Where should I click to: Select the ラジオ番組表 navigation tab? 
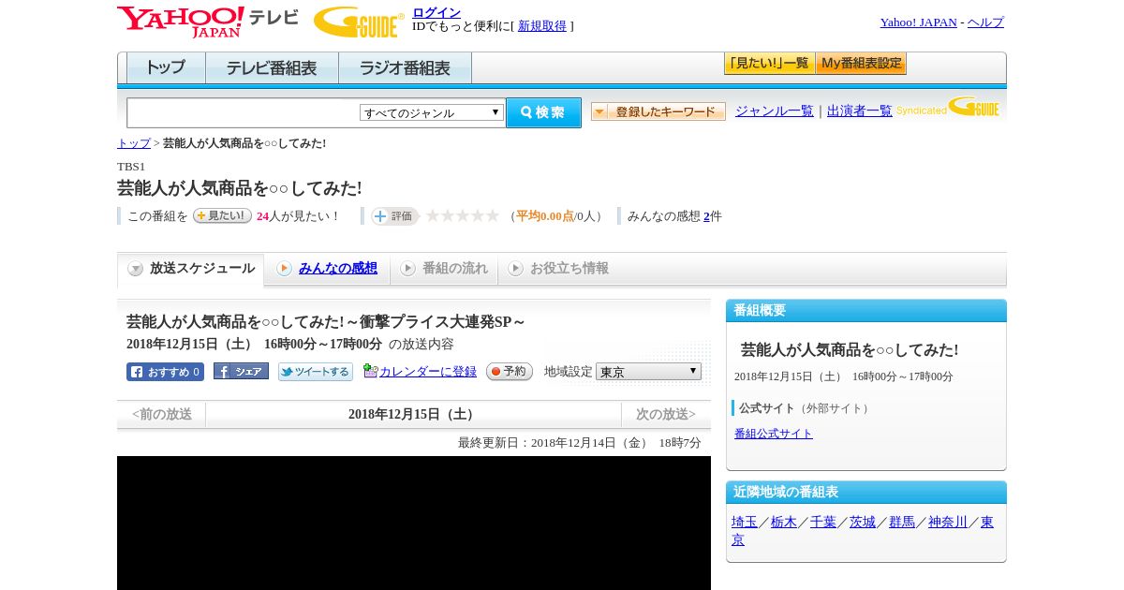[x=405, y=68]
